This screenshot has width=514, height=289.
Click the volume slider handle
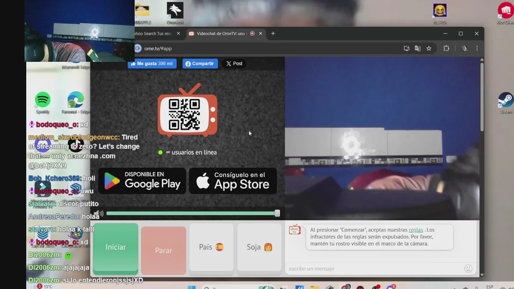pyautogui.click(x=277, y=214)
